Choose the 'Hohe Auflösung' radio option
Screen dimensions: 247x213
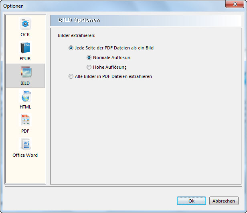(89, 67)
